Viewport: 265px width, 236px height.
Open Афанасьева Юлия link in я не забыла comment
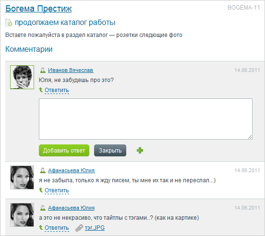pos(72,170)
